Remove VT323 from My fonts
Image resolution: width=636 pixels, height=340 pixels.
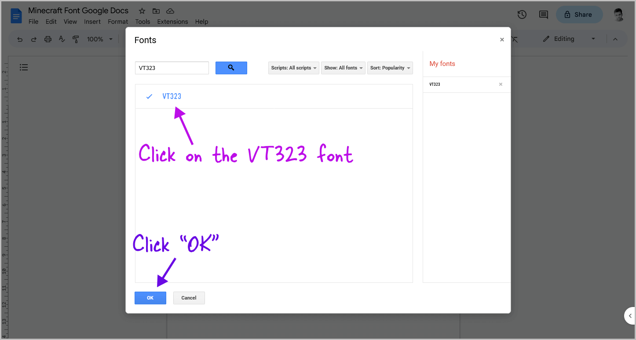(501, 84)
